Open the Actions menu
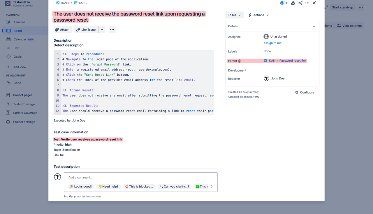The height and width of the screenshot is (214, 373). point(258,15)
